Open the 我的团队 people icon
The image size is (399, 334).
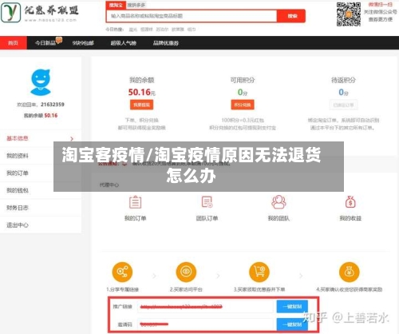pyautogui.click(x=279, y=202)
